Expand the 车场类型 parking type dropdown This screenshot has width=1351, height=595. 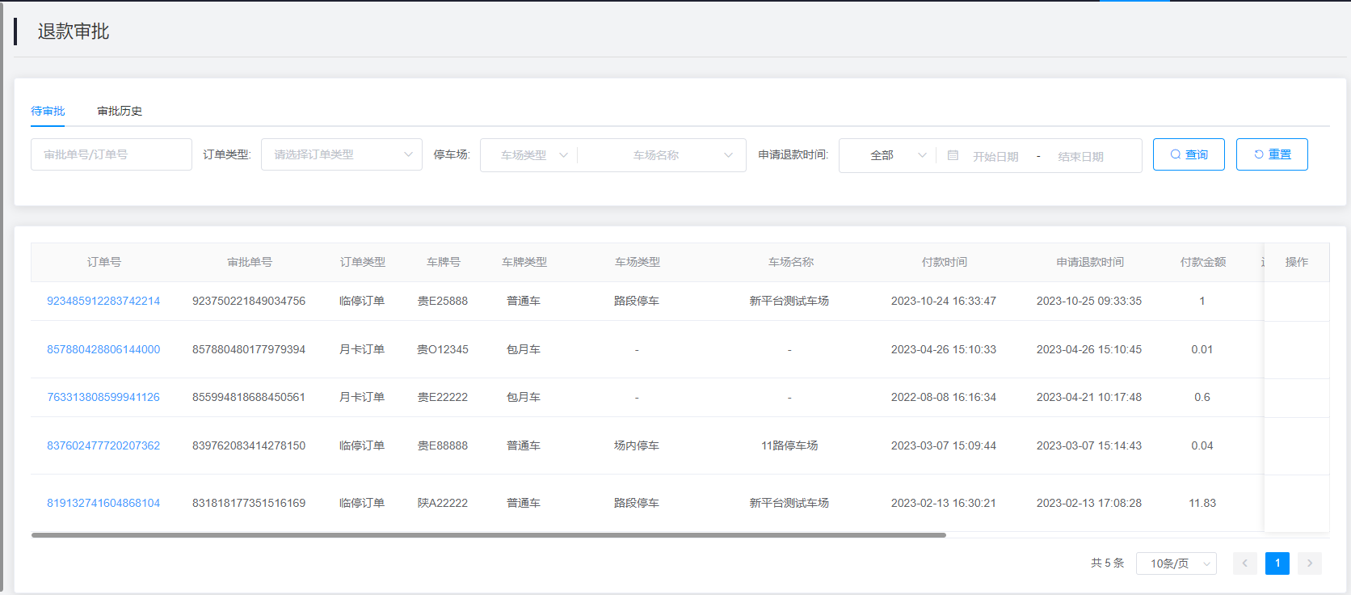click(529, 155)
